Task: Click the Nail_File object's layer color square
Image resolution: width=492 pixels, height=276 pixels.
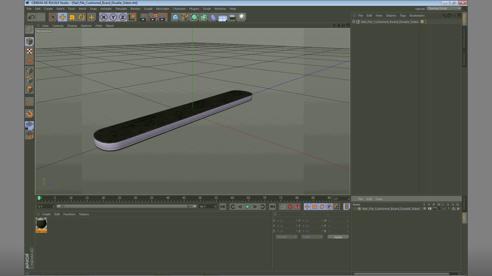Action: 422,22
